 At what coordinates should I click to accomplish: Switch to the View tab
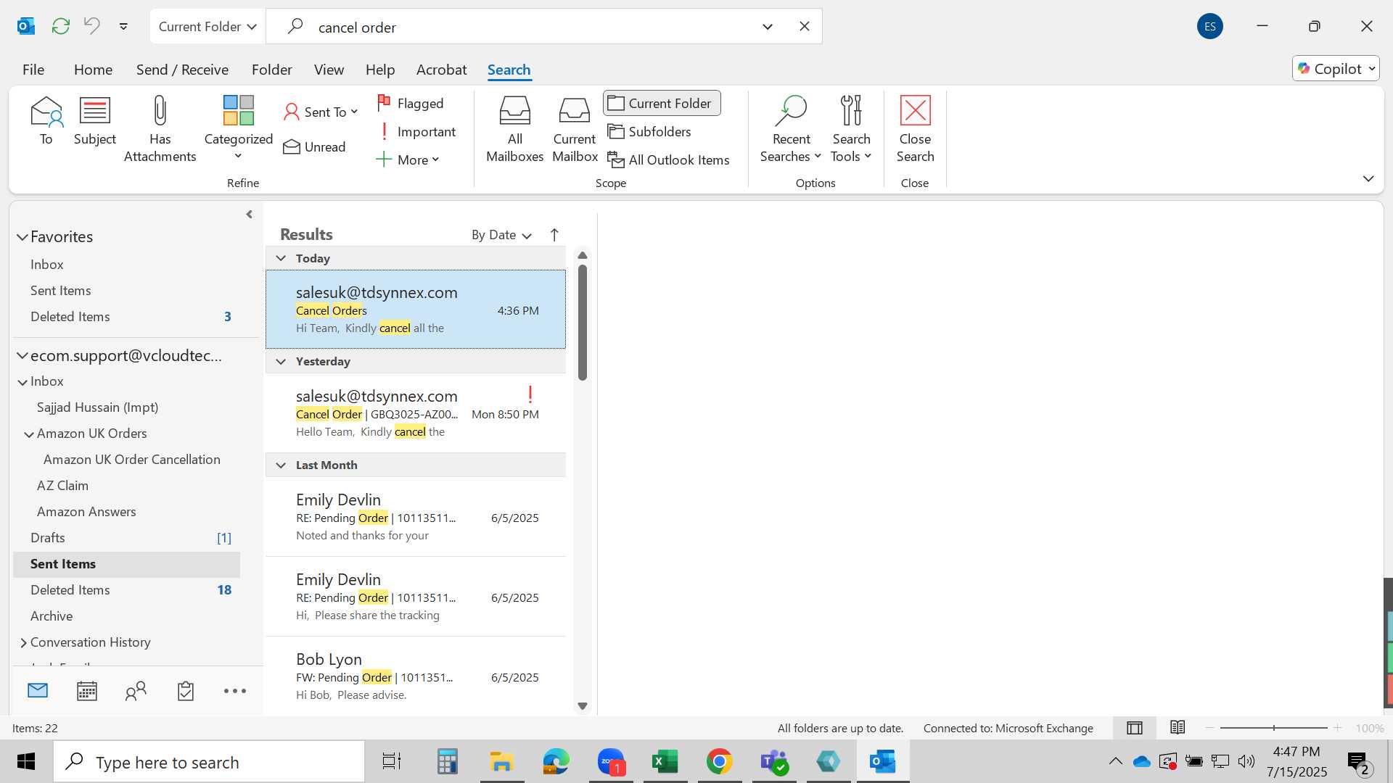click(329, 70)
